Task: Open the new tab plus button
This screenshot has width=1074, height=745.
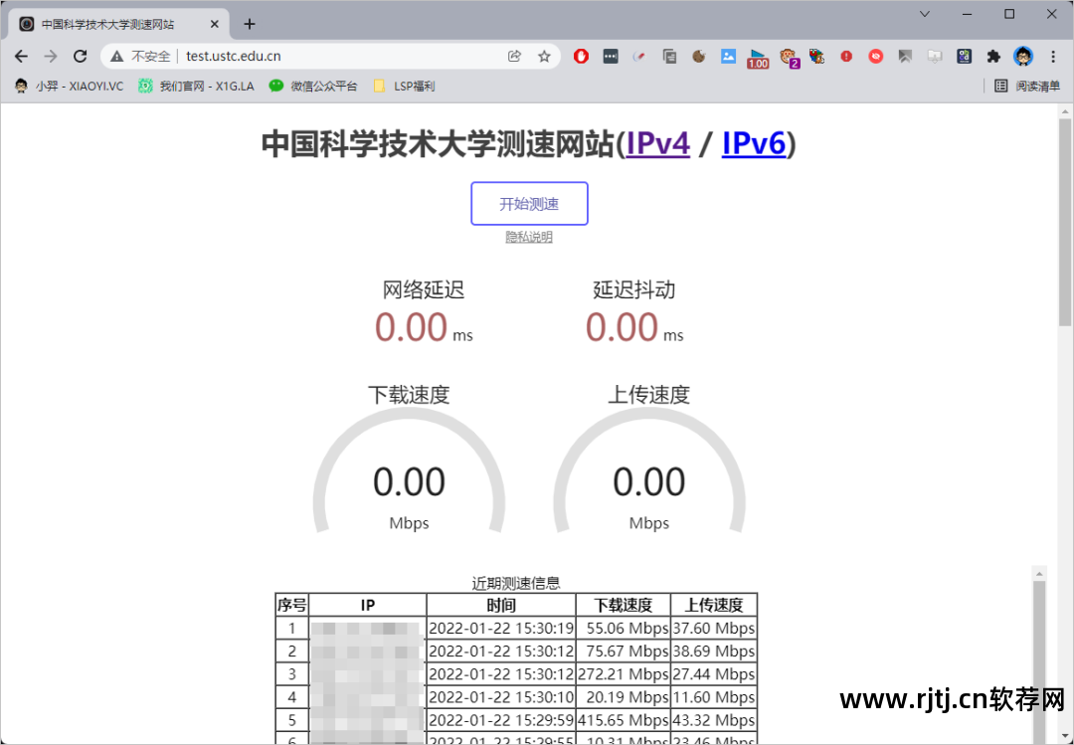Action: [x=249, y=23]
